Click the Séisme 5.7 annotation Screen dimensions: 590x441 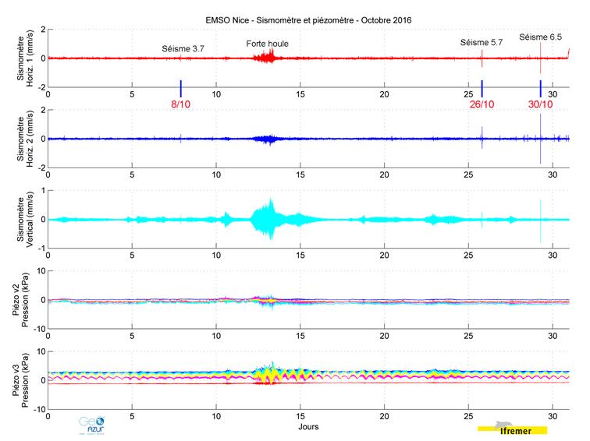coord(482,42)
